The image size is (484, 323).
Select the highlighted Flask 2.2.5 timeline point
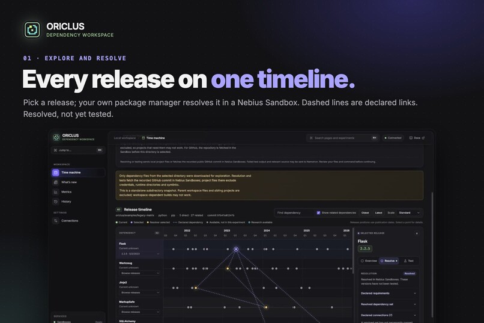coord(236,249)
